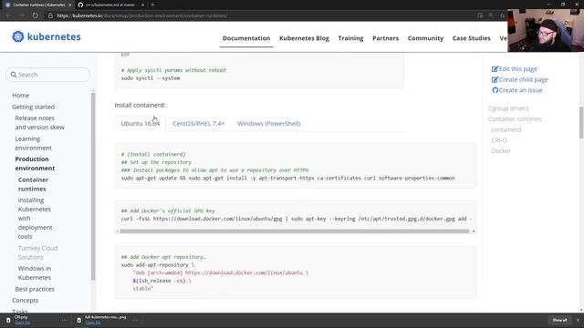This screenshot has width=584, height=328.
Task: Jump to the CRI-O section link
Action: pos(499,140)
